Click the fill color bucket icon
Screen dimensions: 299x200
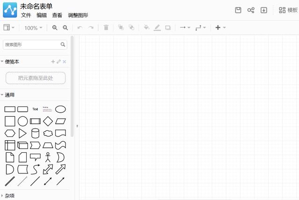[146, 28]
